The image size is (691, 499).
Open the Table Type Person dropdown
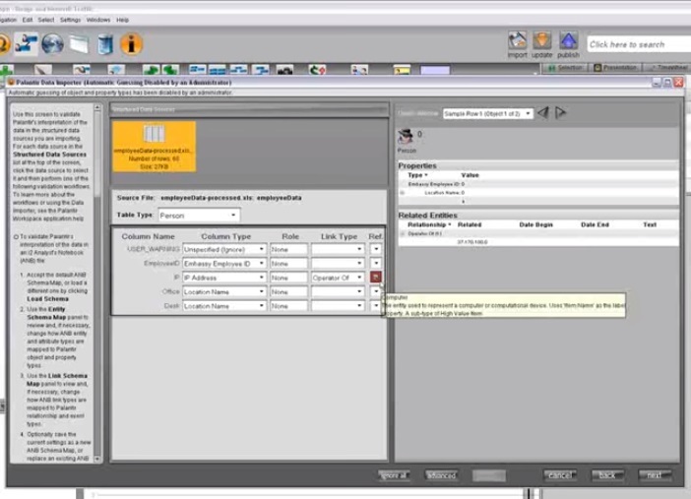click(x=199, y=216)
